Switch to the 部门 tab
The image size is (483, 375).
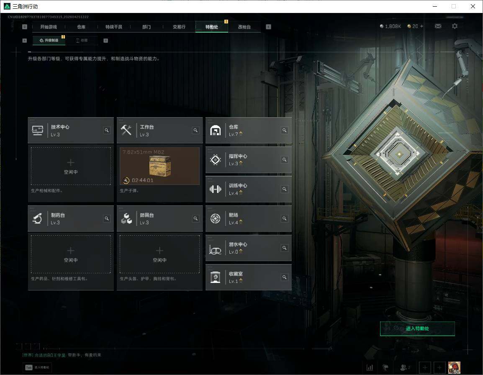click(146, 27)
